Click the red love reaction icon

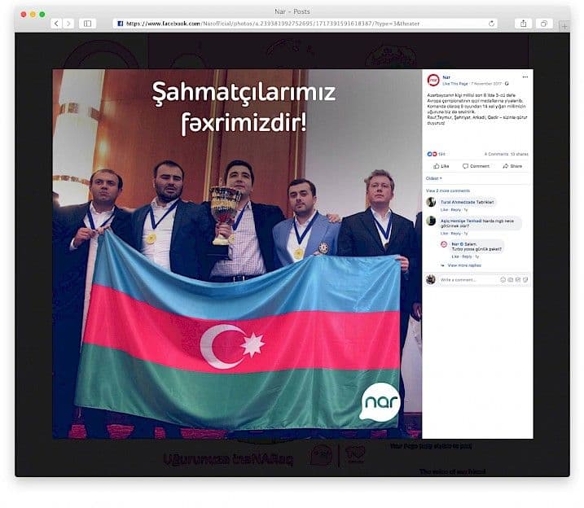(434, 154)
